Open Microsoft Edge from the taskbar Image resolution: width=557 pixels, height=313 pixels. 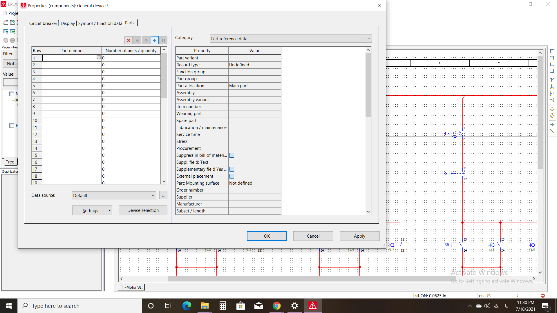(187, 306)
